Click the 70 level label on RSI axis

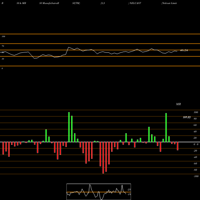coord(3,46)
